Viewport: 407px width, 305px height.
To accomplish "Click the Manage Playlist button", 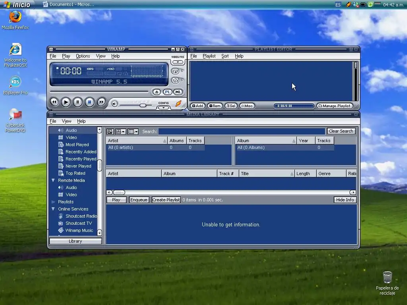I will (335, 106).
